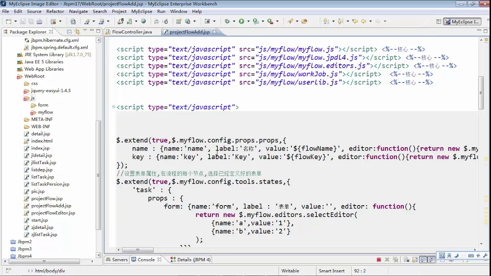The image size is (491, 276).
Task: Switch to the Servers tab
Action: point(117,260)
